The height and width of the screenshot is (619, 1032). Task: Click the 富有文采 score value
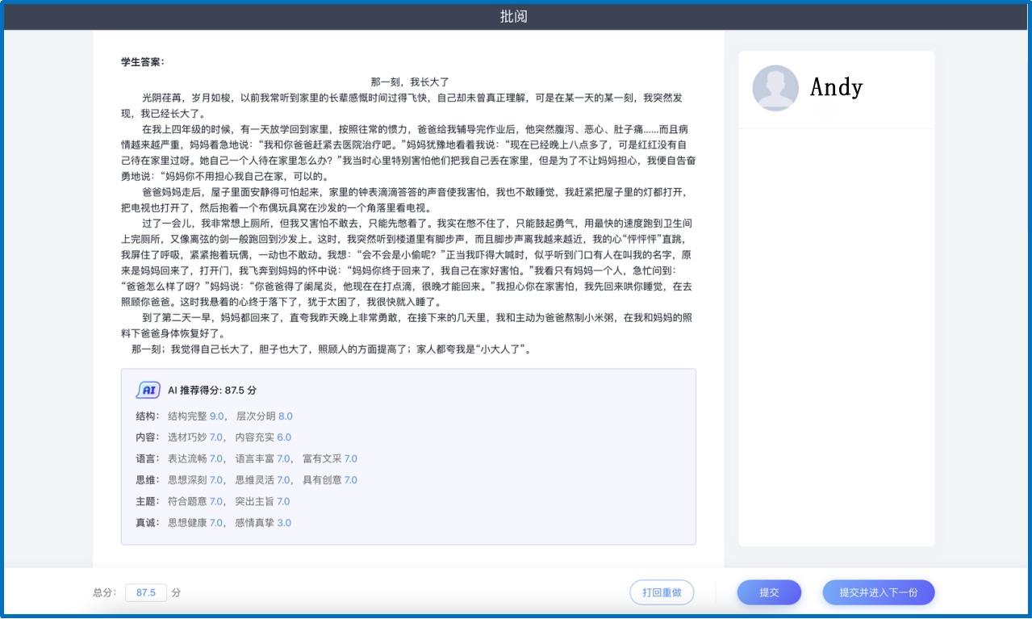click(350, 458)
